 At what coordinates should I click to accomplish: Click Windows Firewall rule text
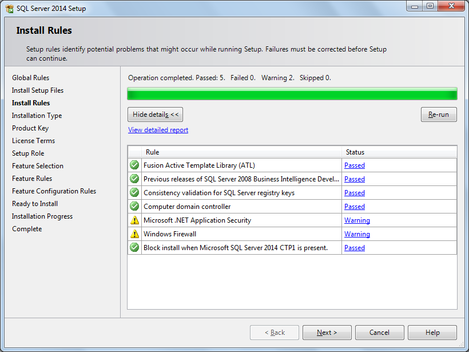tap(170, 234)
